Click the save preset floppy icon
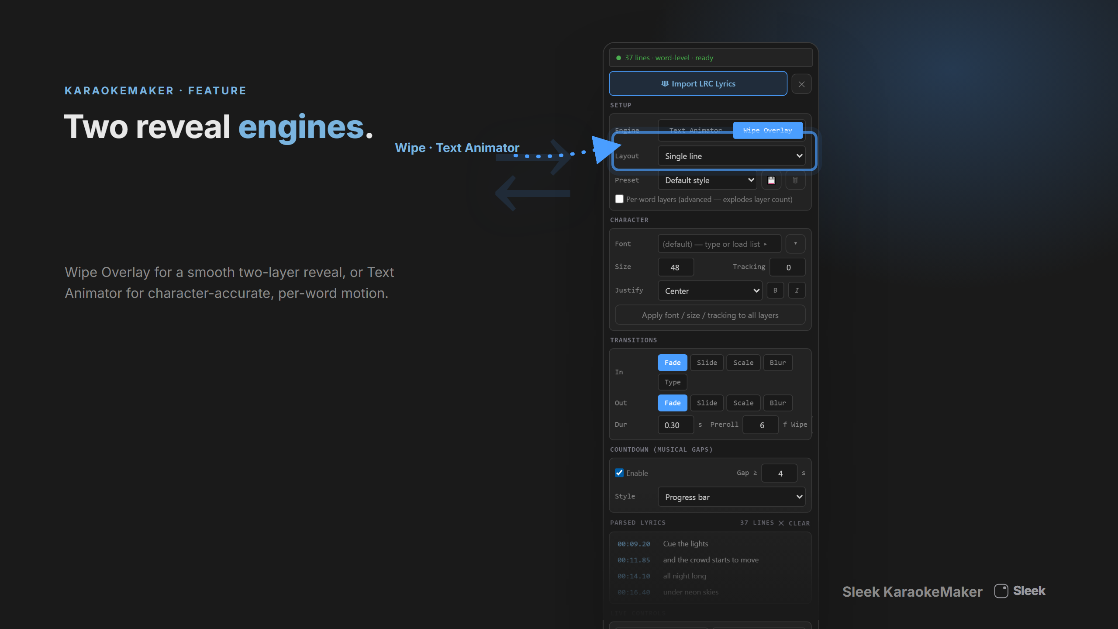1118x629 pixels. 771,180
